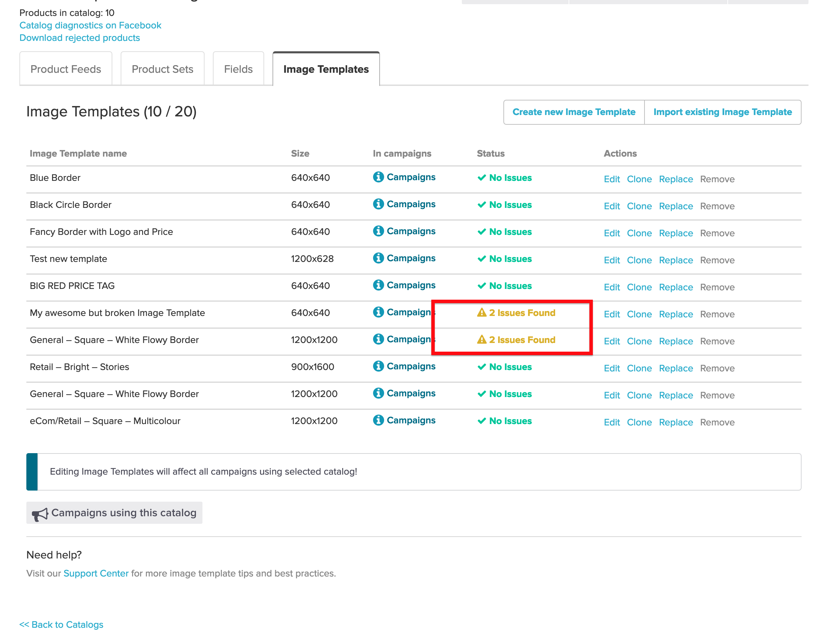The height and width of the screenshot is (643, 839).
Task: Edit Fancy Border with Logo and Price
Action: [612, 233]
